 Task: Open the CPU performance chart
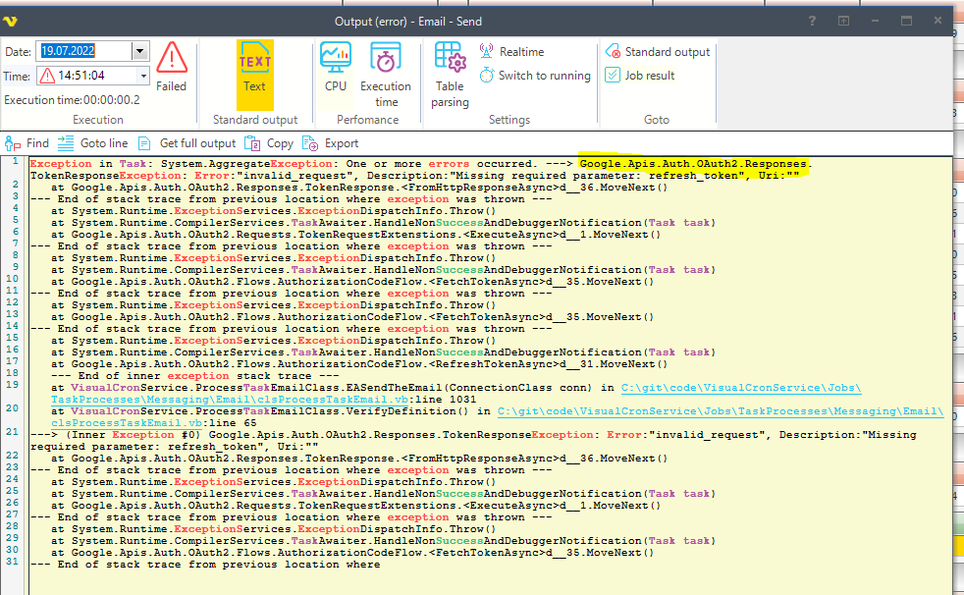(x=336, y=67)
